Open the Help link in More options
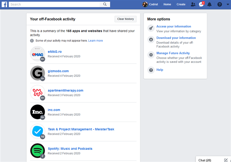Image resolution: width=231 pixels, height=162 pixels. (x=160, y=70)
